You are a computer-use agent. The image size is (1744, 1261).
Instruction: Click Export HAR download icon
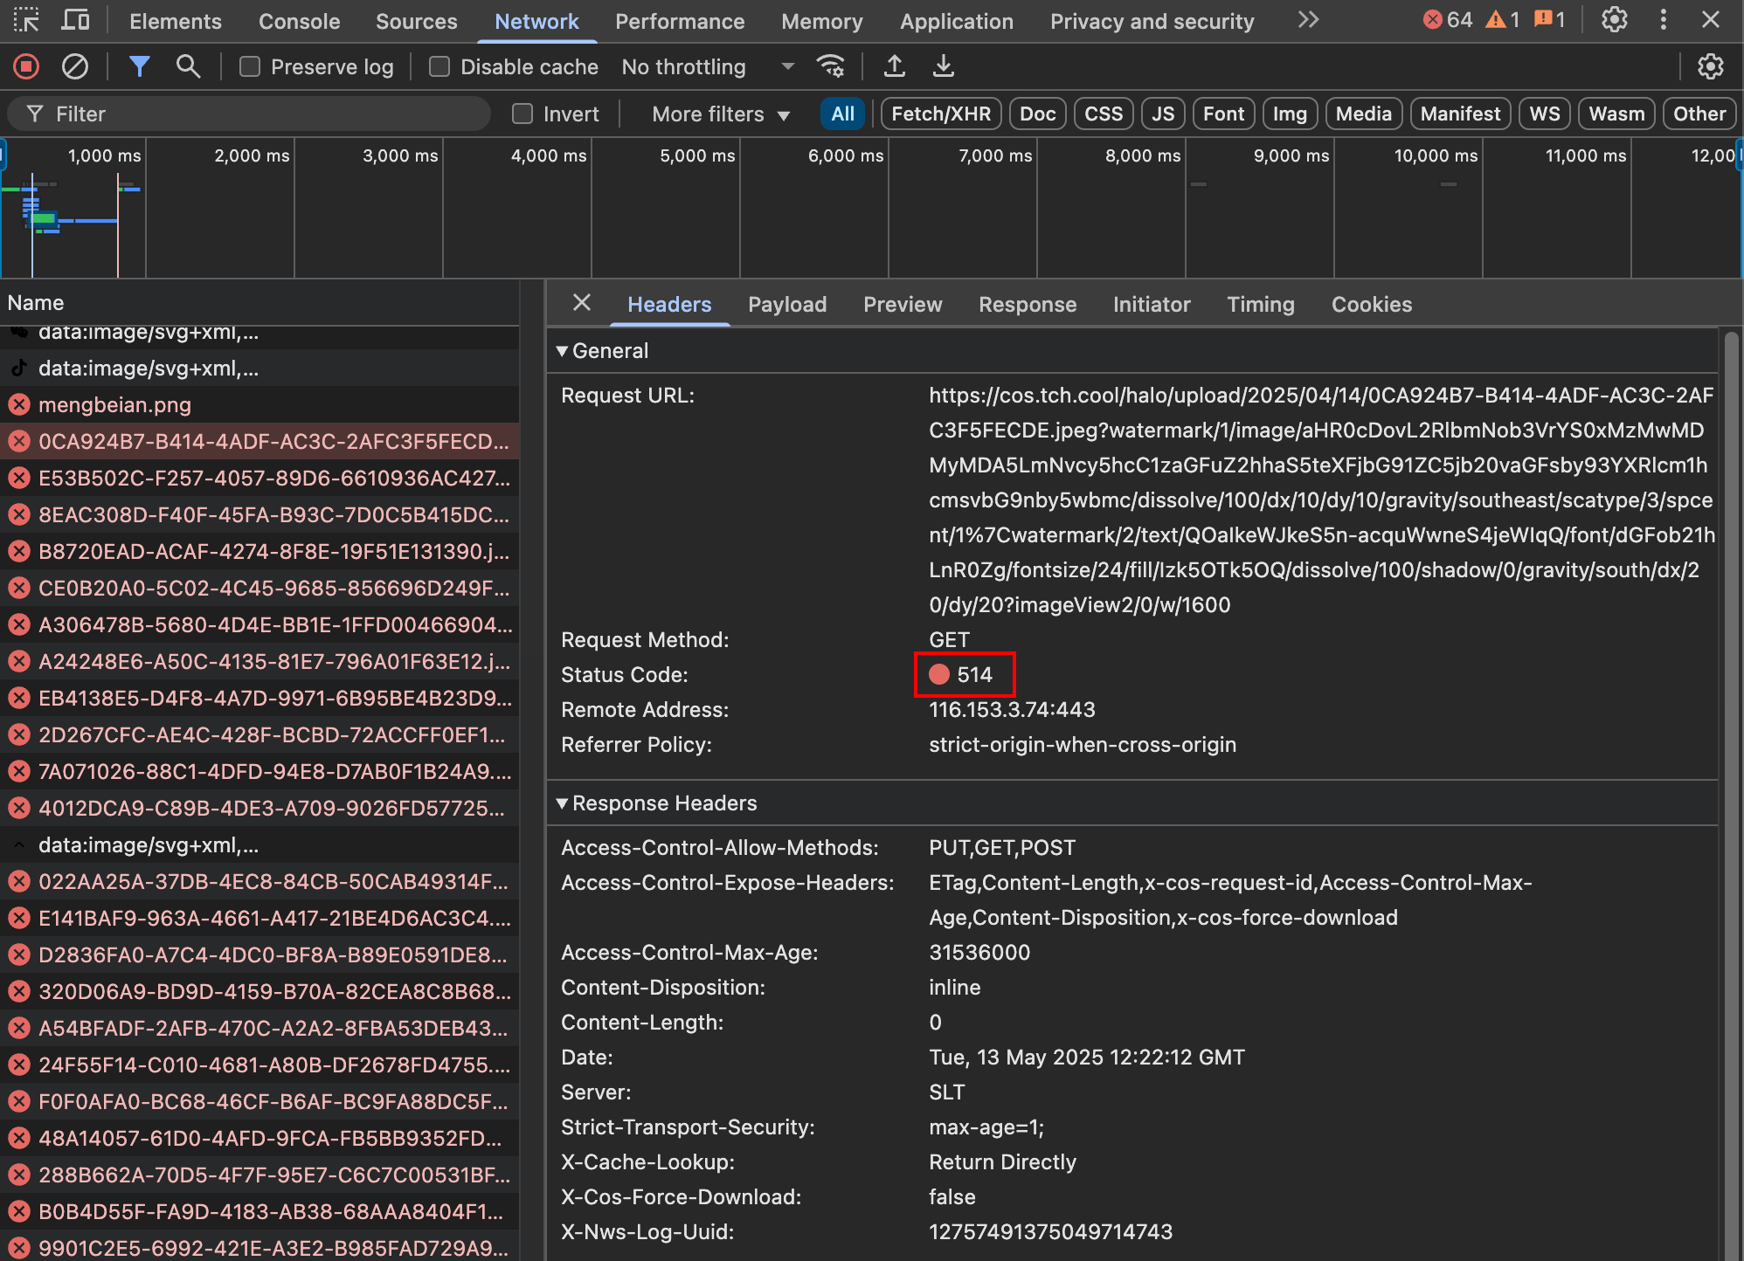tap(944, 66)
